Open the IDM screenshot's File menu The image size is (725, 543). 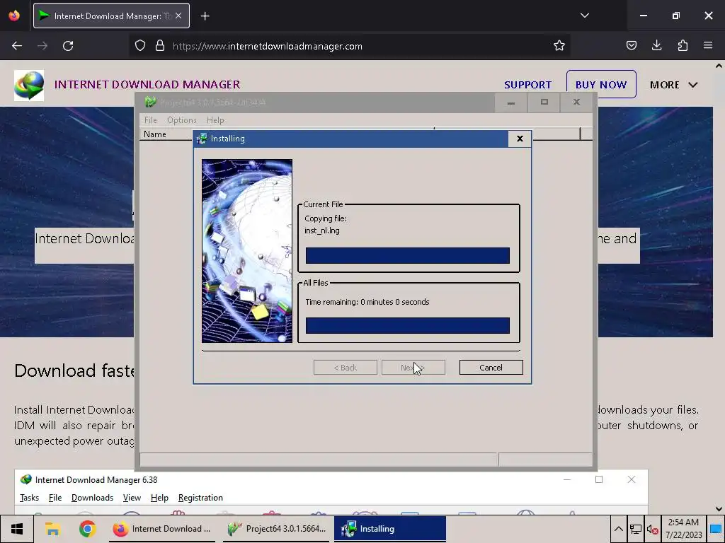[55, 498]
